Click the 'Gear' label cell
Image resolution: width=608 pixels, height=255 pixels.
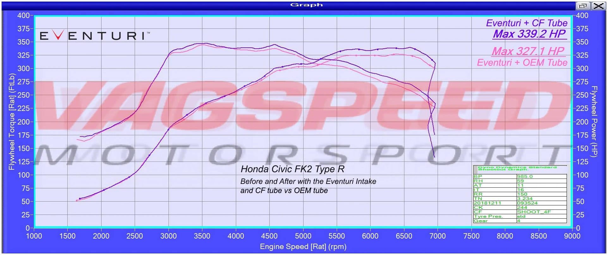495,221
